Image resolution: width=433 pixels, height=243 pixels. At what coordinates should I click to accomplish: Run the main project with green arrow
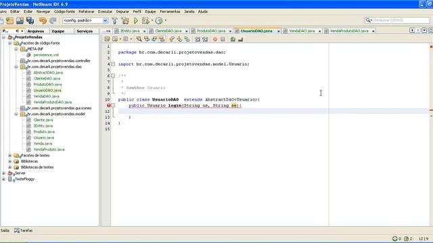pyautogui.click(x=136, y=21)
